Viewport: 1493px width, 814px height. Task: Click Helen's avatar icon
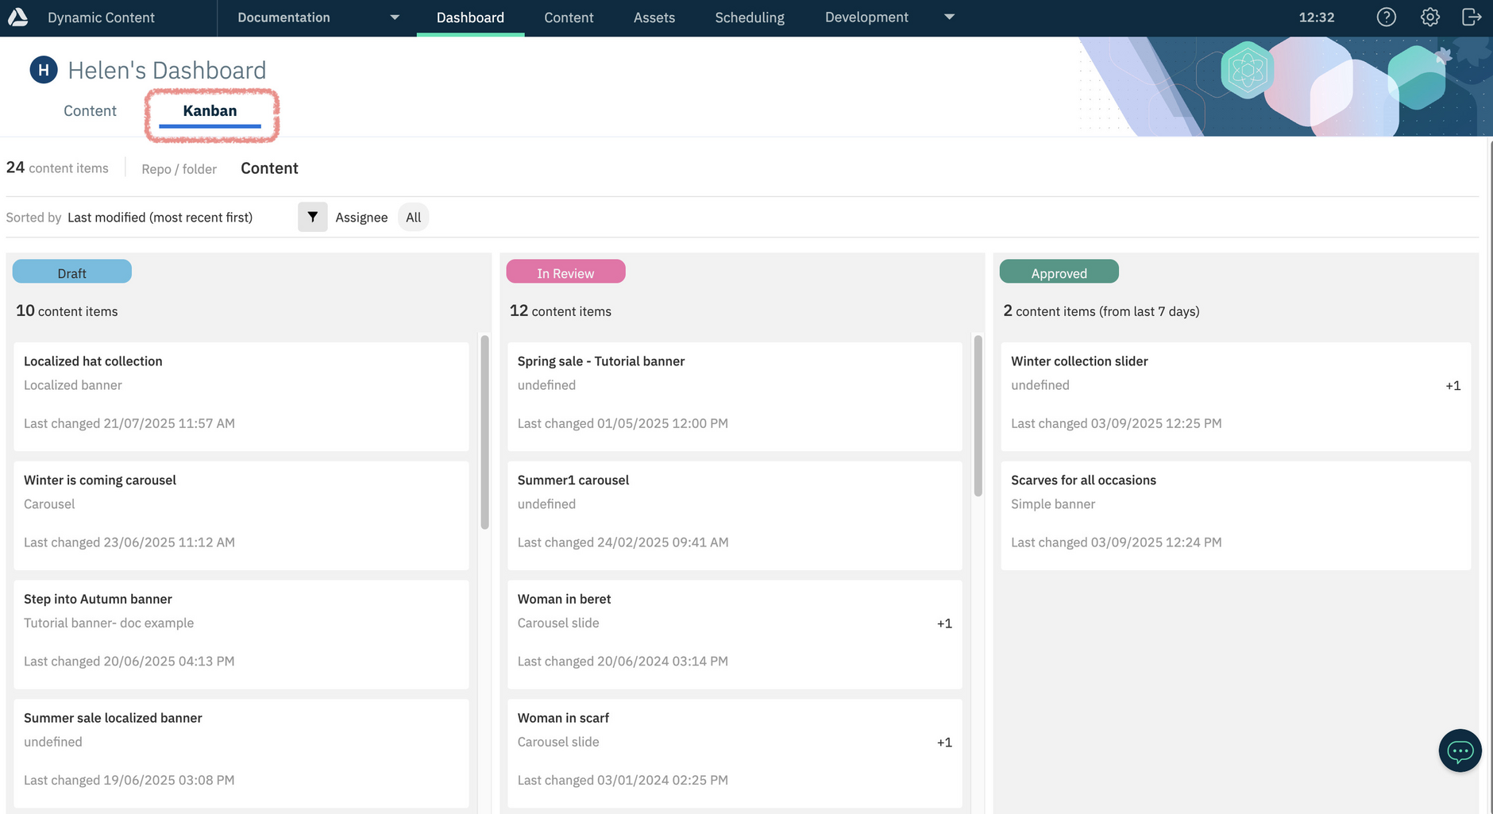point(44,70)
